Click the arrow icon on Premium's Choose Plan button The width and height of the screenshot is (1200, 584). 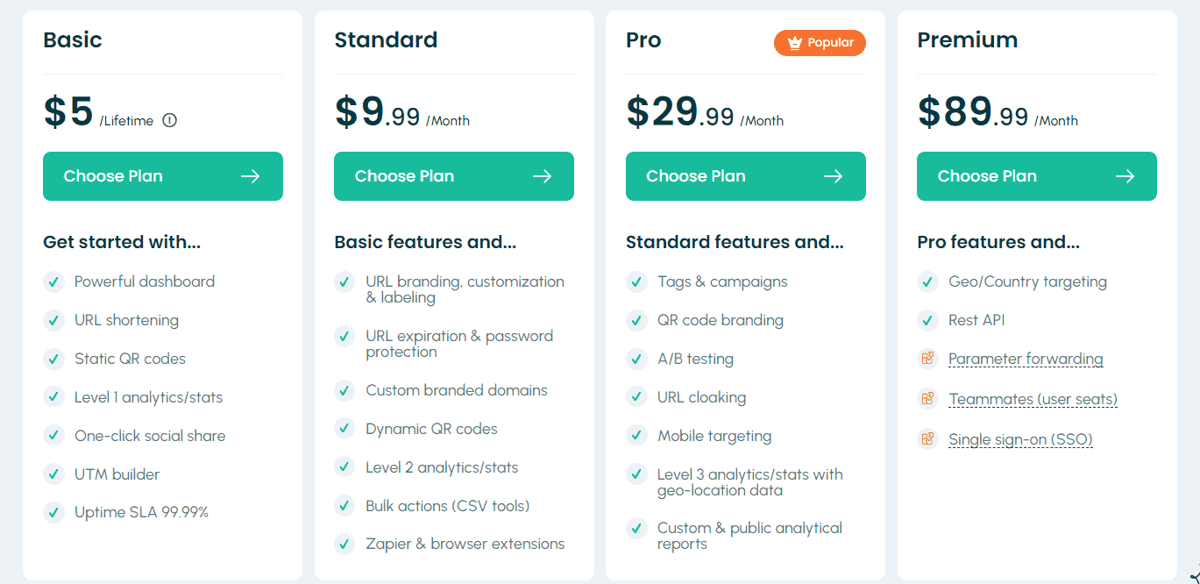point(1125,176)
